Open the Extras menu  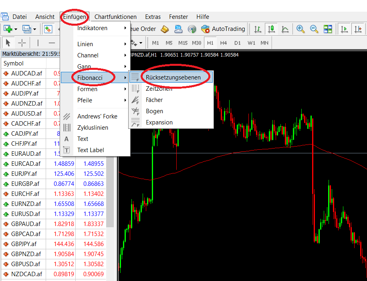(153, 17)
